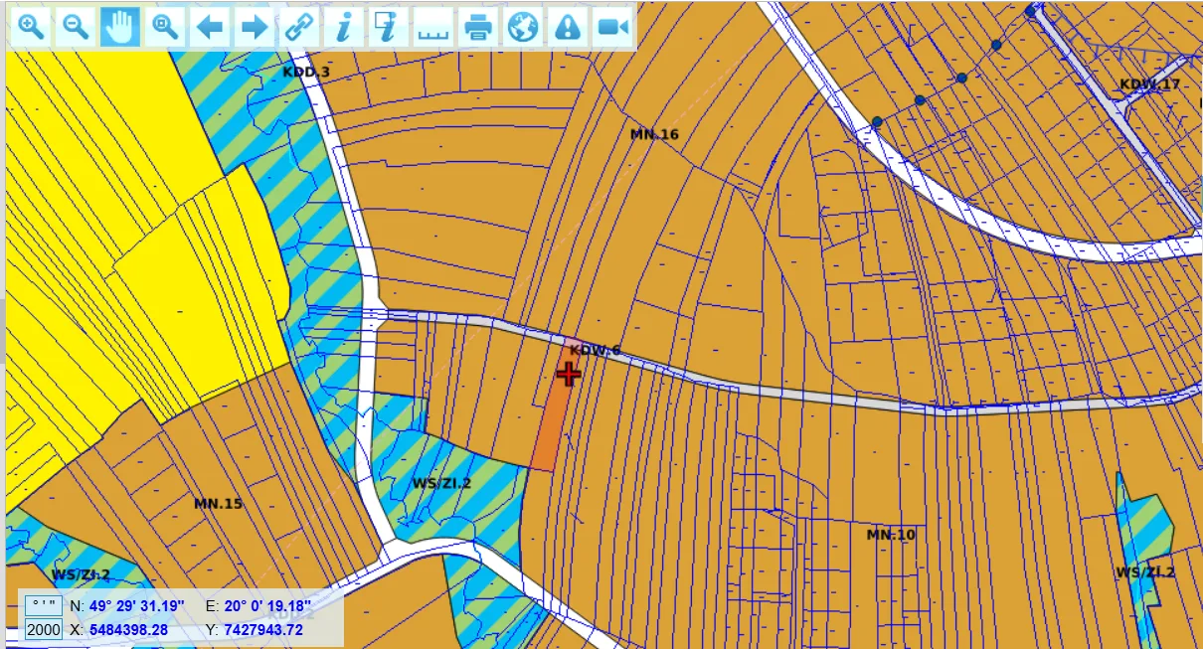
Task: Click the KDD.3 road label
Action: pos(306,73)
